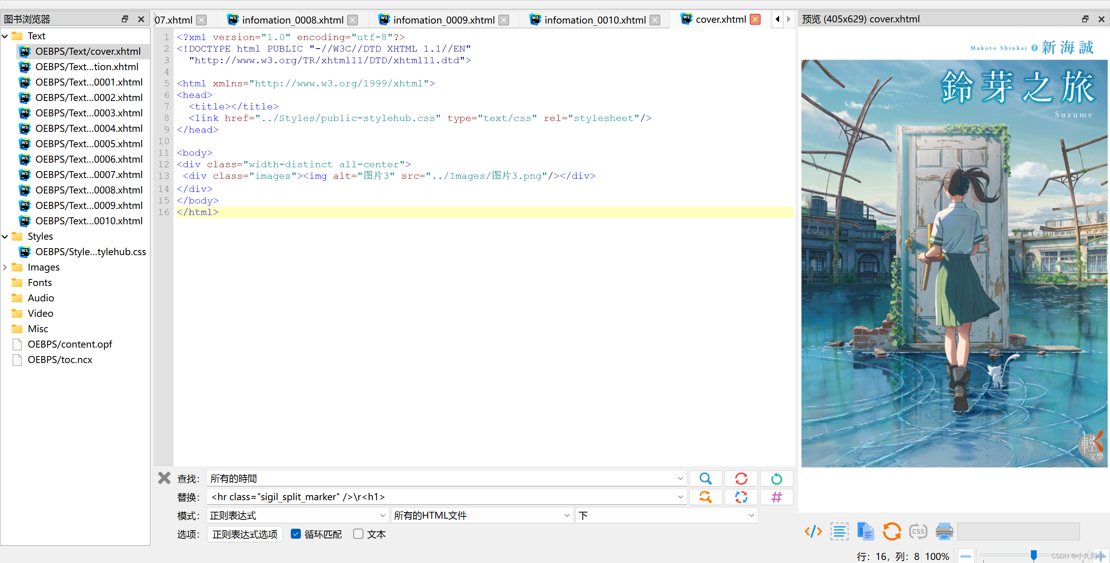Open OEBPS/content.opf in book browser
1110x563 pixels.
(70, 344)
